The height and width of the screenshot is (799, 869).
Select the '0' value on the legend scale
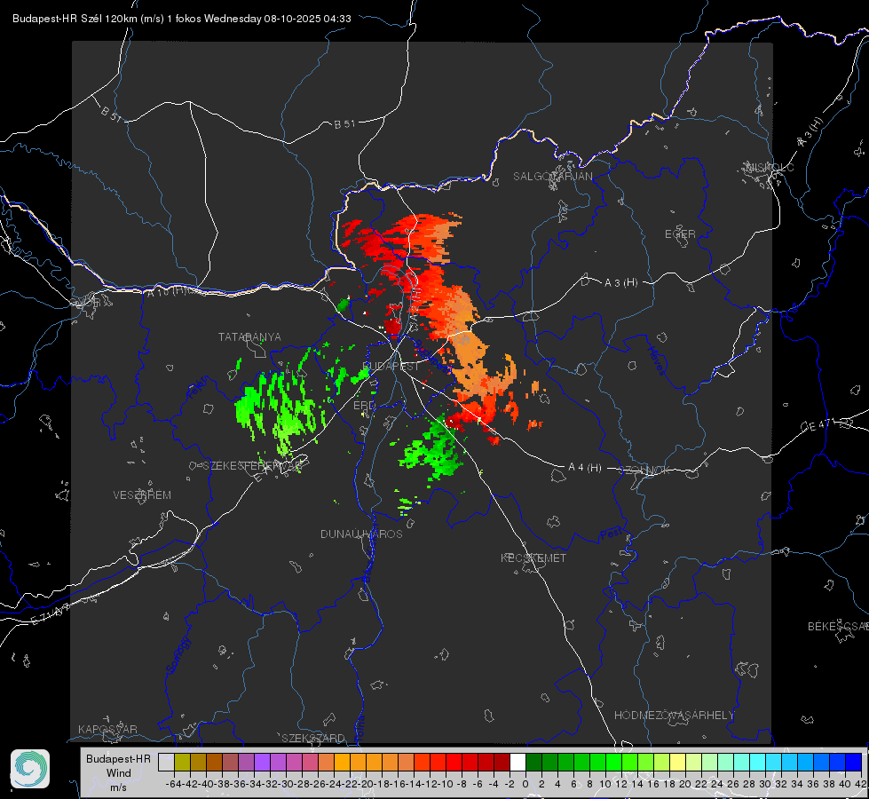point(525,784)
